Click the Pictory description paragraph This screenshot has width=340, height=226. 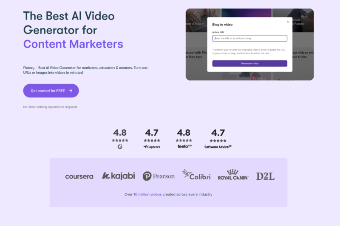point(86,70)
